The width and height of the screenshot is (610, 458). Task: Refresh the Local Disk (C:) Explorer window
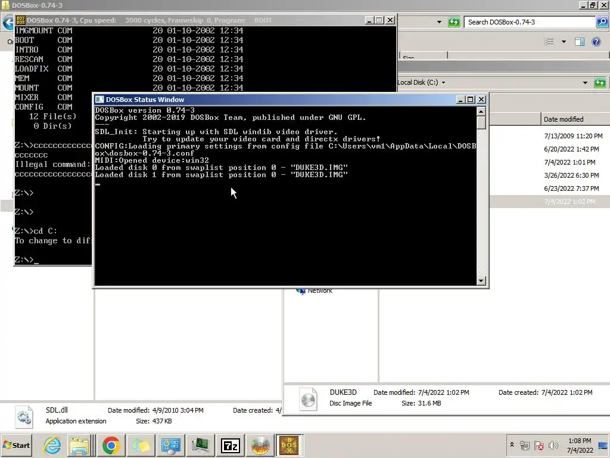click(x=600, y=82)
